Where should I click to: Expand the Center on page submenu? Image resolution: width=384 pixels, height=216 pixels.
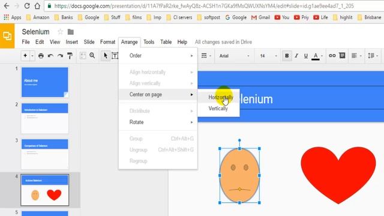(x=158, y=95)
